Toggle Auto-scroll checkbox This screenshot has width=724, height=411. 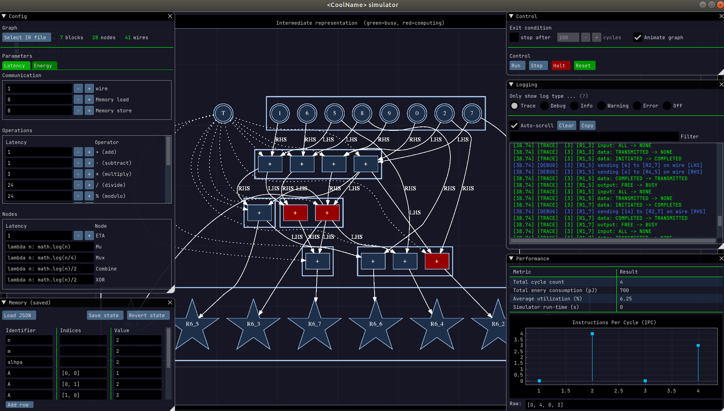(x=514, y=126)
